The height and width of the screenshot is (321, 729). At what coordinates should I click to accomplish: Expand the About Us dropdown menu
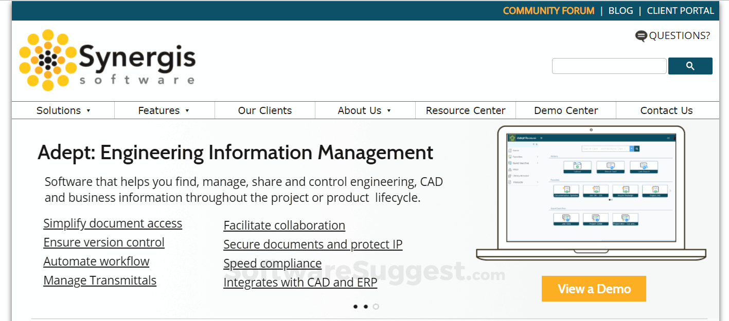pyautogui.click(x=365, y=110)
